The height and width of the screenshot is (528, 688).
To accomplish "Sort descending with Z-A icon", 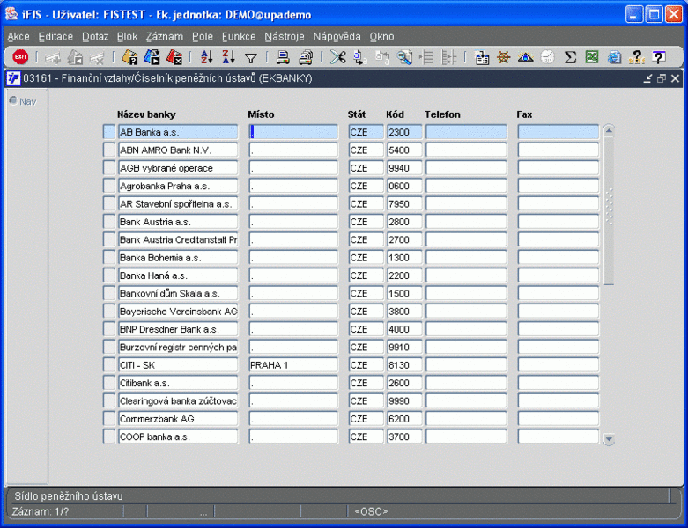I will pyautogui.click(x=229, y=57).
